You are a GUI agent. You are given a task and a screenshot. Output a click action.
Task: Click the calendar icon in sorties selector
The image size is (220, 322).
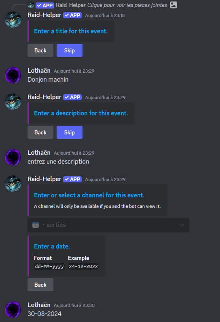pos(36,225)
